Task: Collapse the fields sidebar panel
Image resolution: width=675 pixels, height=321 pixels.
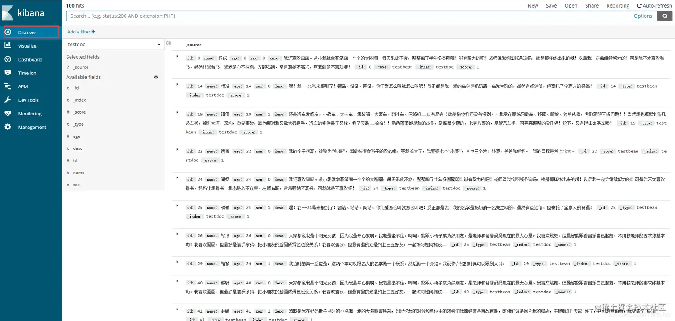Action: [168, 43]
